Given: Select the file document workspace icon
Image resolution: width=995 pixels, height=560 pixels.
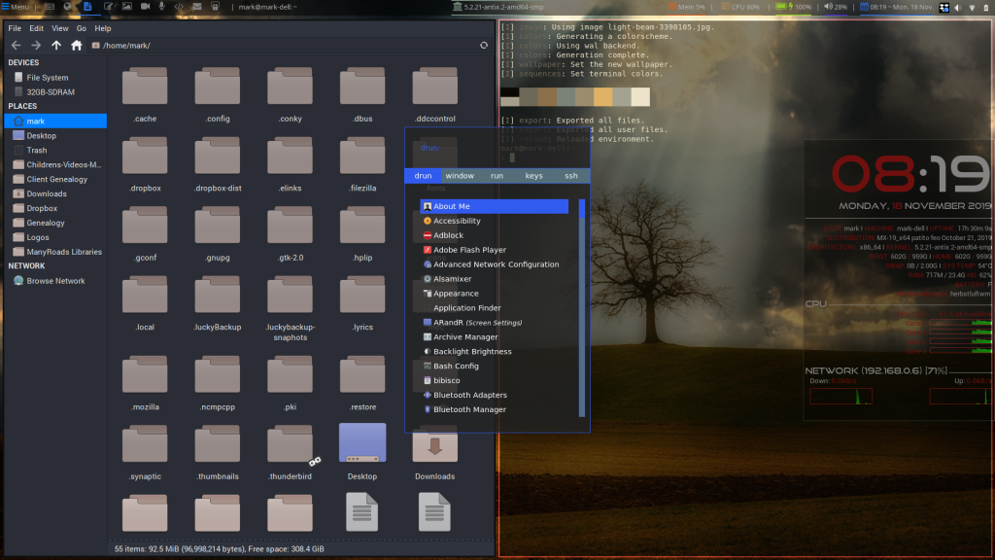Looking at the screenshot, I should click(87, 7).
